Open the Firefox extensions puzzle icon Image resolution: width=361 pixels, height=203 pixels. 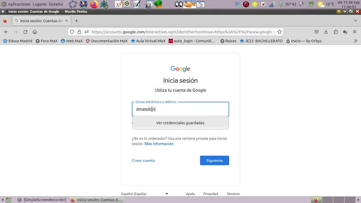click(x=336, y=32)
